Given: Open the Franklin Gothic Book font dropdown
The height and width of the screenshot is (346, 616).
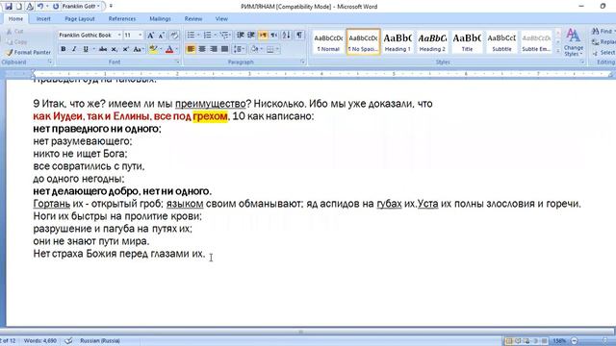Looking at the screenshot, I should [x=119, y=36].
